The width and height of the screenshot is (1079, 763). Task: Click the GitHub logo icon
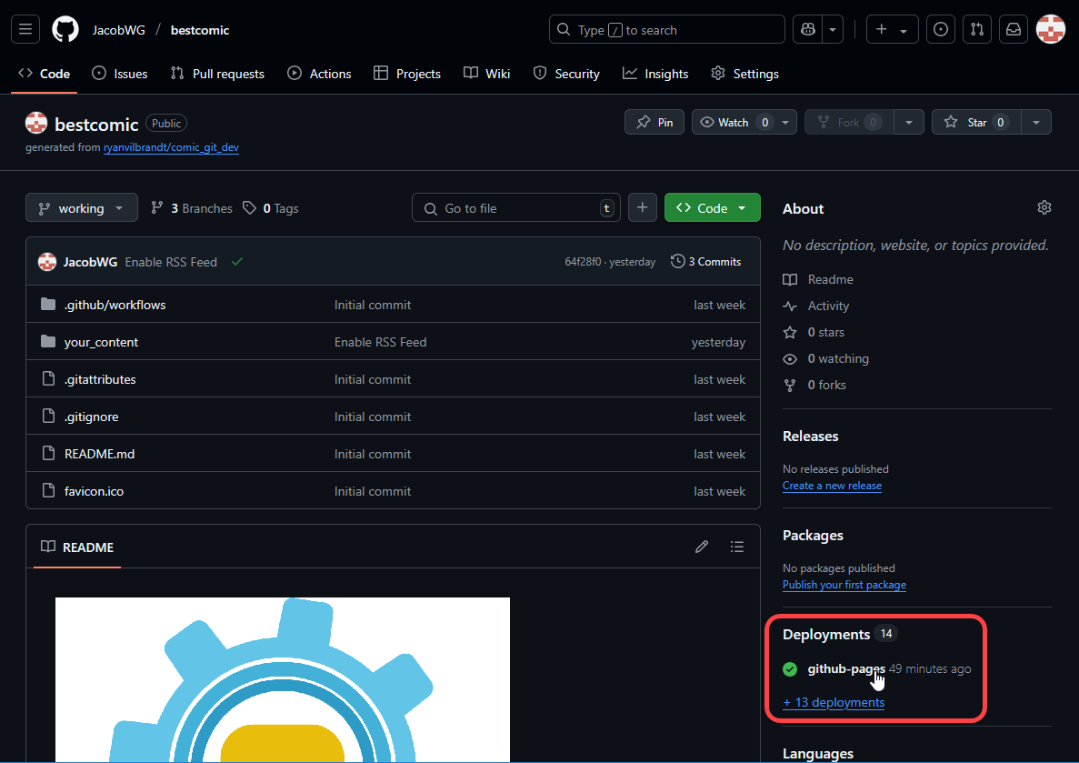65,30
